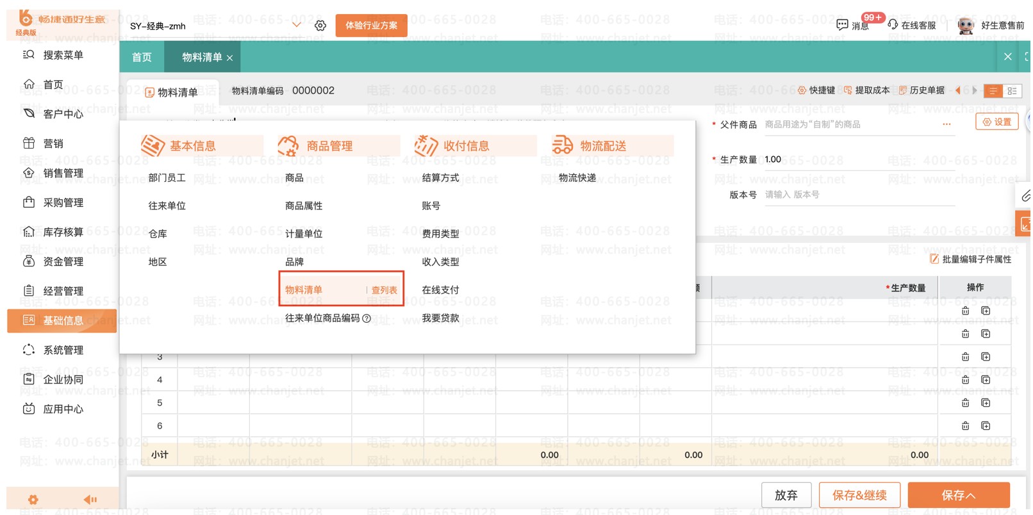Open 在线支付 menu entry

pos(440,290)
